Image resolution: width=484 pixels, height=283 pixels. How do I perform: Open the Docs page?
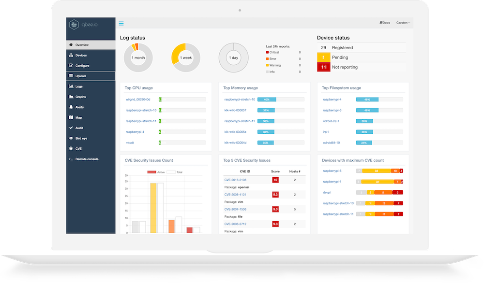(x=384, y=22)
